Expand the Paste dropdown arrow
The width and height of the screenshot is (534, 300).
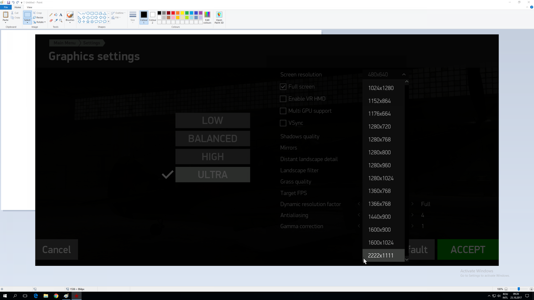pyautogui.click(x=5, y=22)
